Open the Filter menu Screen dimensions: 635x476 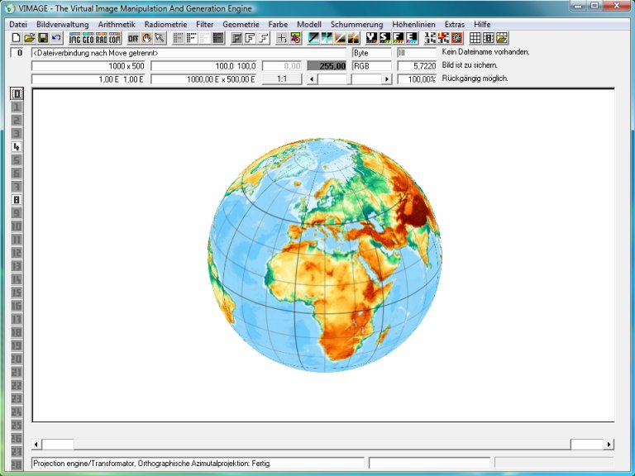pos(204,25)
